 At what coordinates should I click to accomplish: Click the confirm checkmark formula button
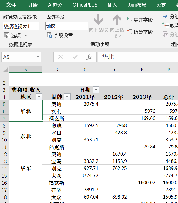pos(75,57)
